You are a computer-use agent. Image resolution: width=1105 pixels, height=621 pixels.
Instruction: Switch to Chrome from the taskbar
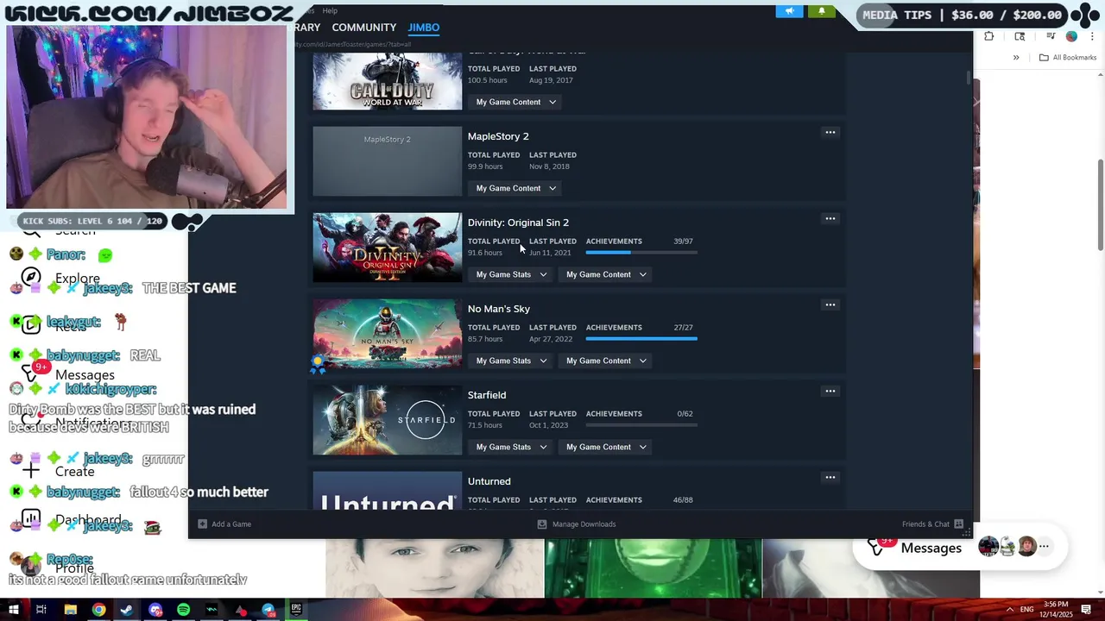pos(99,610)
